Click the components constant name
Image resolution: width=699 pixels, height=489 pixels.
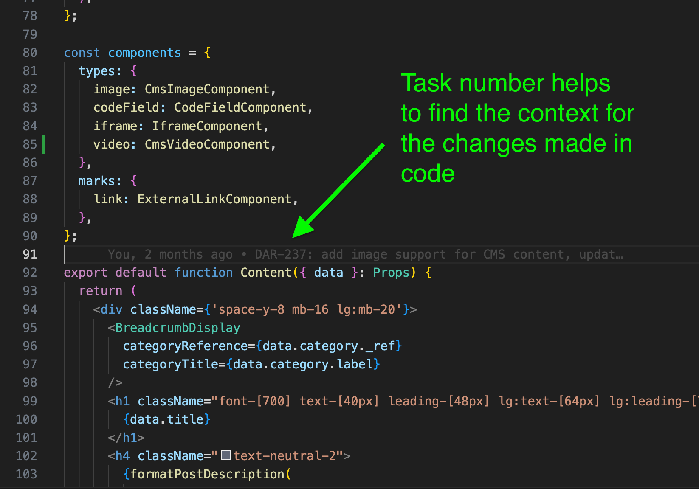click(144, 53)
